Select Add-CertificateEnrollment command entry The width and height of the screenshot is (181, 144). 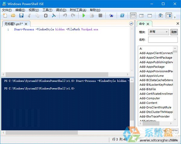click(x=156, y=94)
